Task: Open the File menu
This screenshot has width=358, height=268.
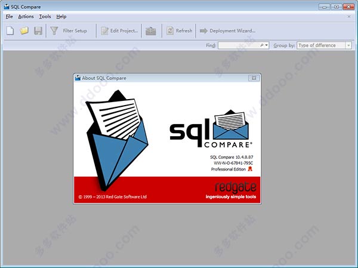Action: tap(10, 17)
